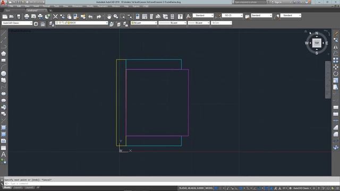
Task: Open the AutoCAD application menu logo
Action: 3,3
